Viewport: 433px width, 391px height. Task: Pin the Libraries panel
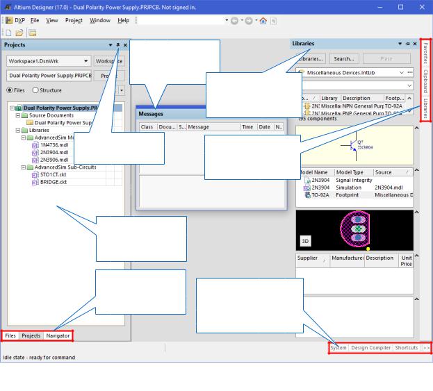point(407,44)
